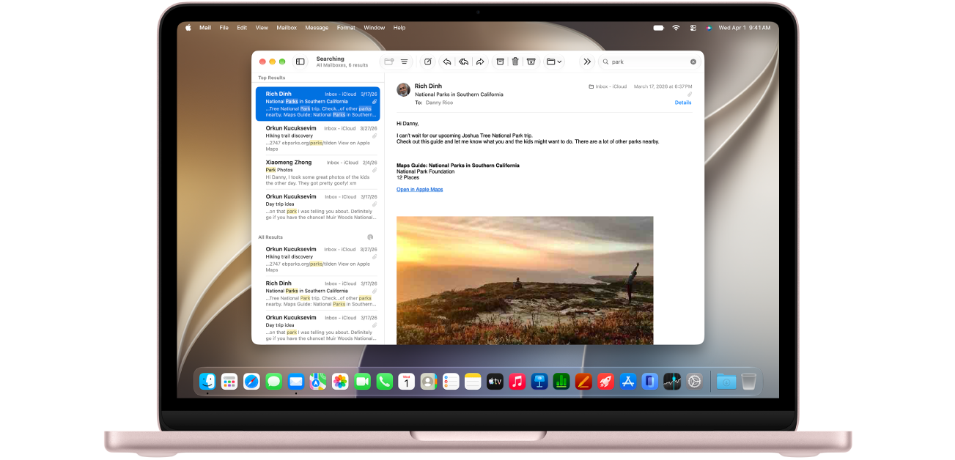This screenshot has width=955, height=460.
Task: Click the Reply All arrows icon
Action: (462, 62)
